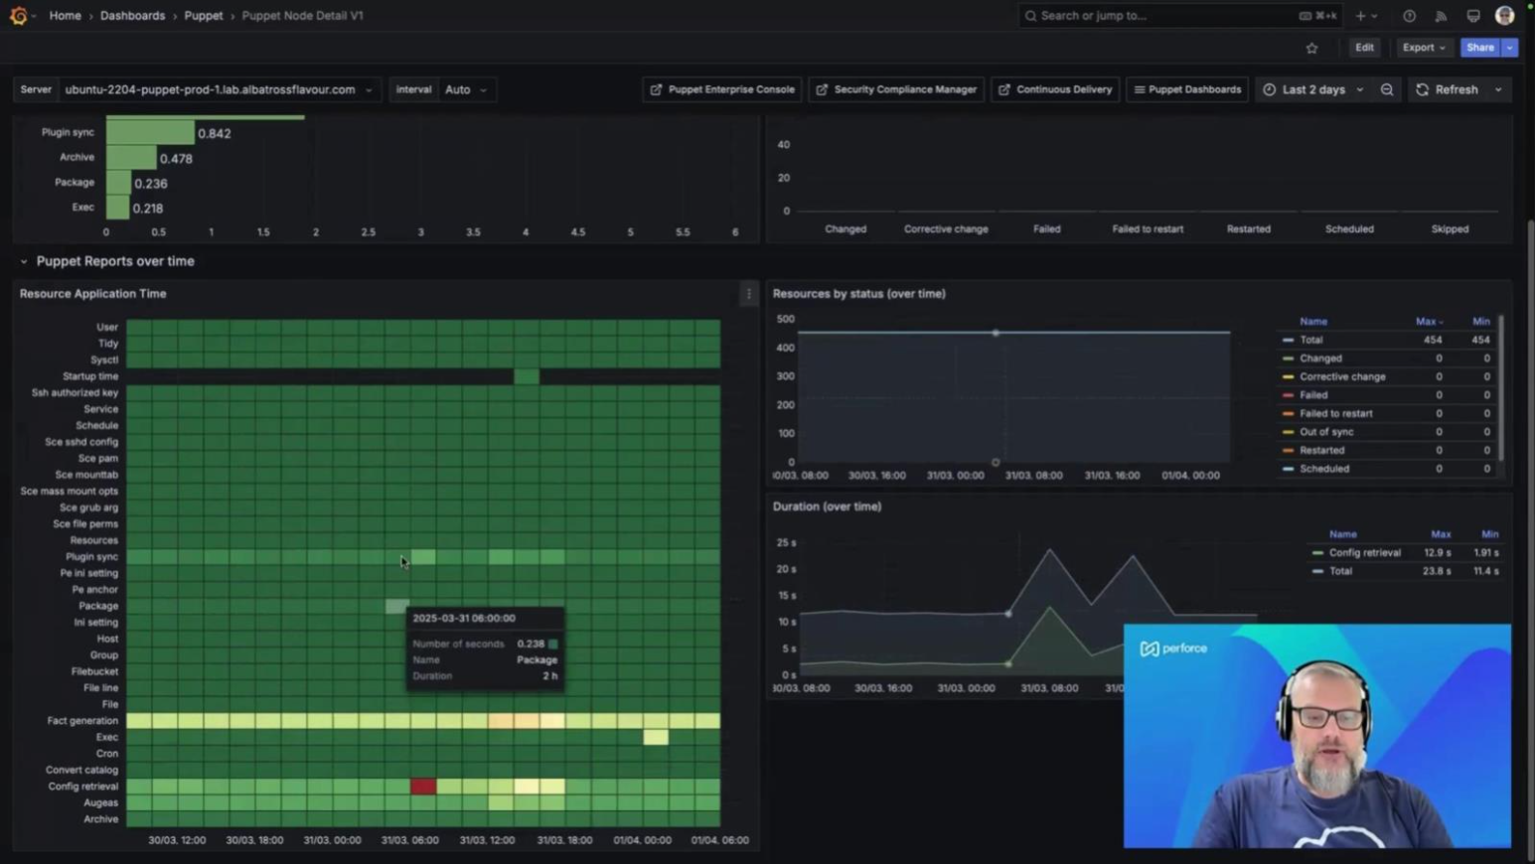Open the news feed icon

click(1441, 16)
